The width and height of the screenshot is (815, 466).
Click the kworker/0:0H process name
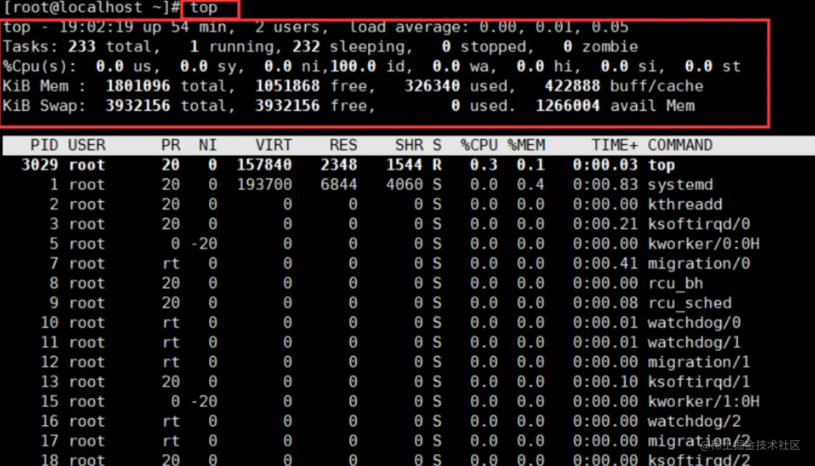coord(704,244)
